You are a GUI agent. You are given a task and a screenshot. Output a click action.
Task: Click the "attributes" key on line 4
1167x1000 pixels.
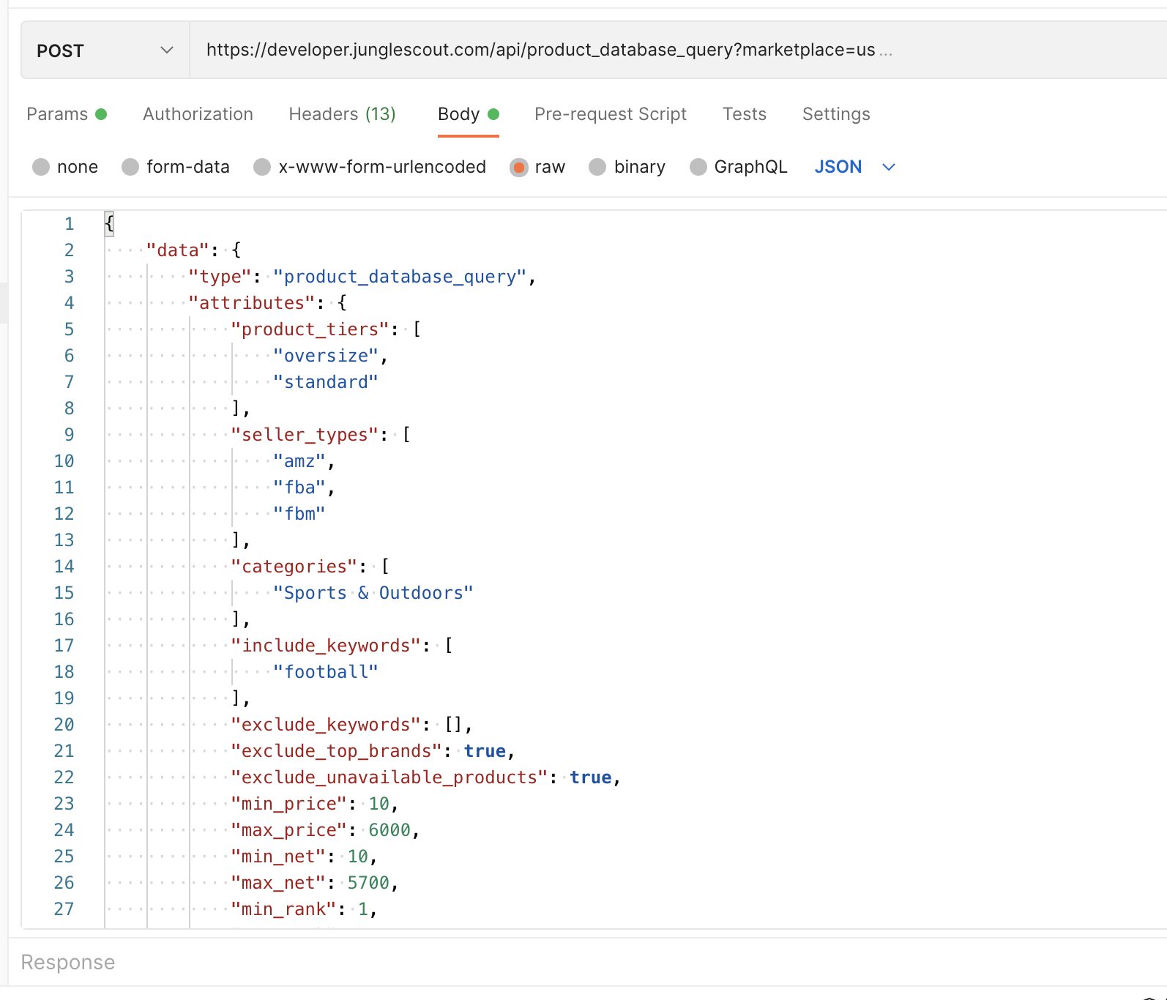coord(252,303)
